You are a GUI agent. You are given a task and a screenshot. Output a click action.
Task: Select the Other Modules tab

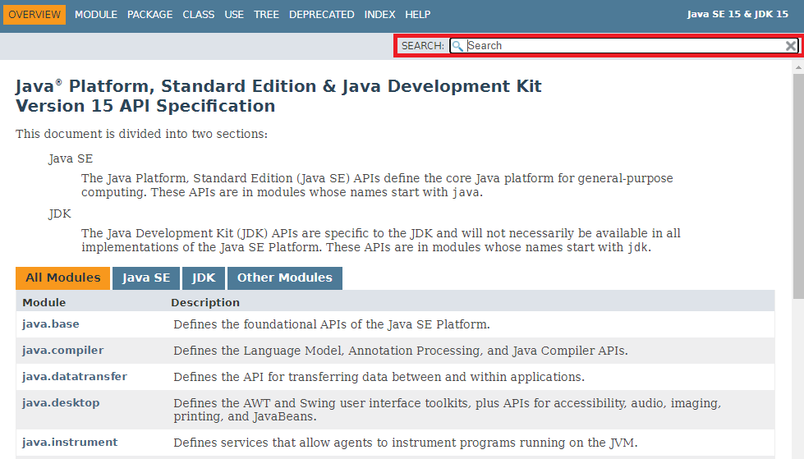click(x=285, y=278)
